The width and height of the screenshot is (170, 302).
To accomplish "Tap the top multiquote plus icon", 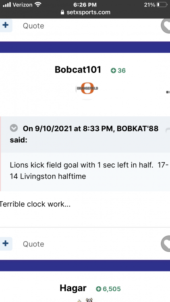I will point(6,25).
